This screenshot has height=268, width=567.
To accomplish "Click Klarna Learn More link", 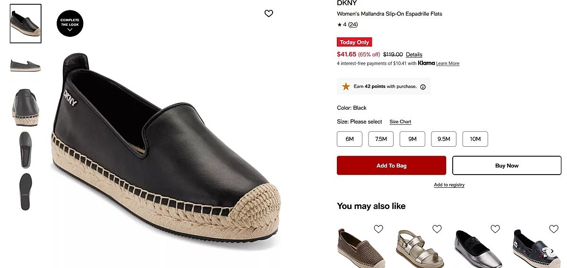I will tap(447, 64).
